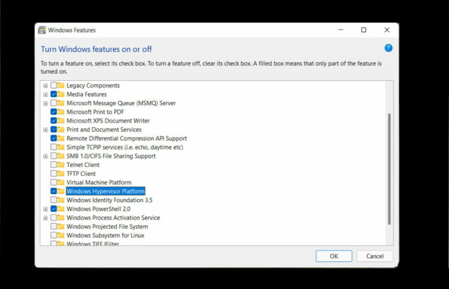The image size is (449, 289).
Task: Click the Windows PowerShell 2.0 folder icon
Action: point(61,209)
